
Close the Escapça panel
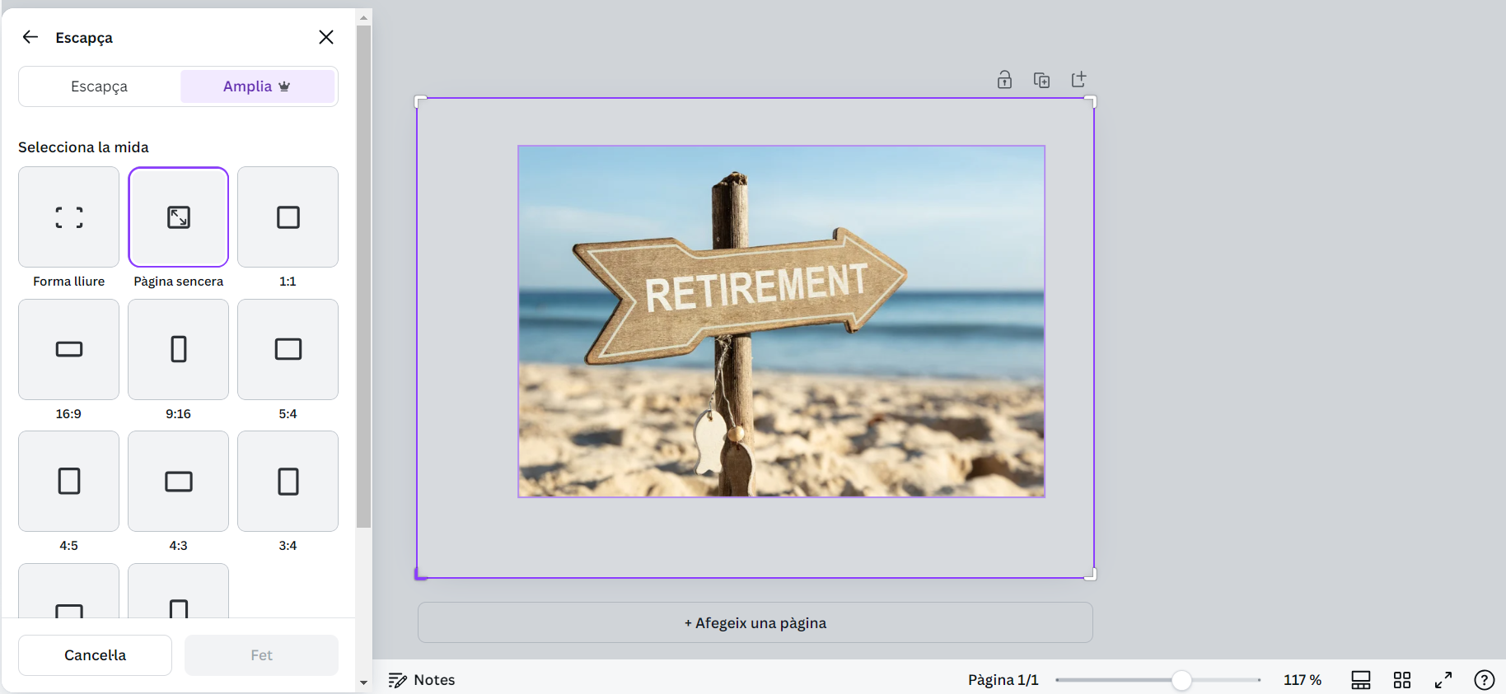(x=326, y=37)
